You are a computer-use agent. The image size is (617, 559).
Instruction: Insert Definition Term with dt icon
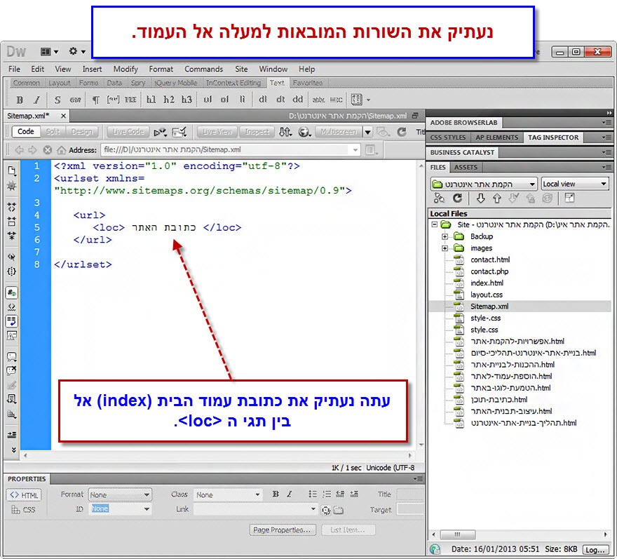(280, 99)
